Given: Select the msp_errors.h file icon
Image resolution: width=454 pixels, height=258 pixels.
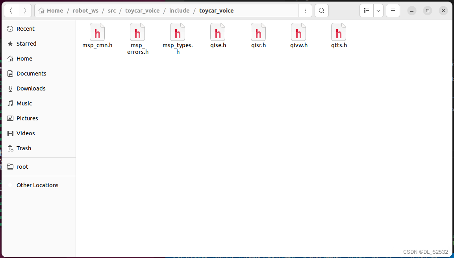Looking at the screenshot, I should [137, 32].
